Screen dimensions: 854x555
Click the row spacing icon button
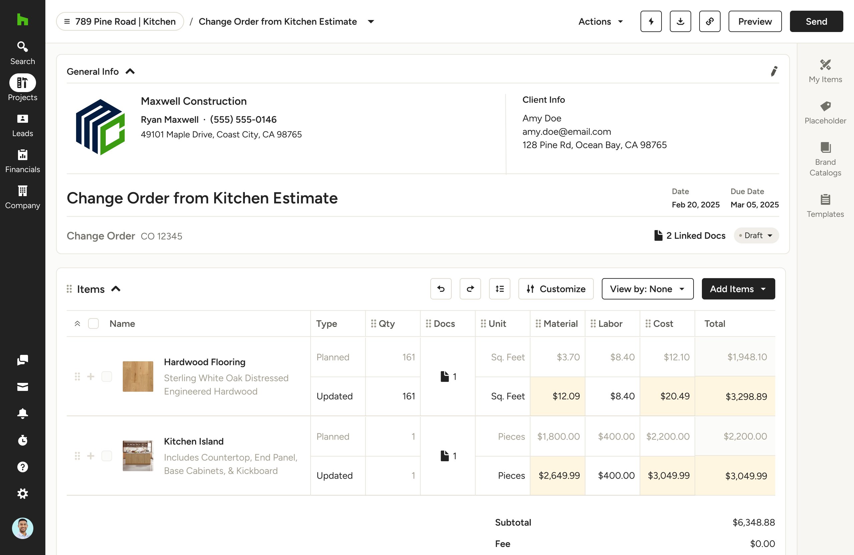[499, 289]
